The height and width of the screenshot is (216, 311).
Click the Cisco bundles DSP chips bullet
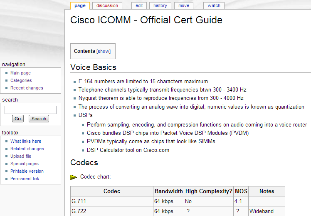(168, 133)
